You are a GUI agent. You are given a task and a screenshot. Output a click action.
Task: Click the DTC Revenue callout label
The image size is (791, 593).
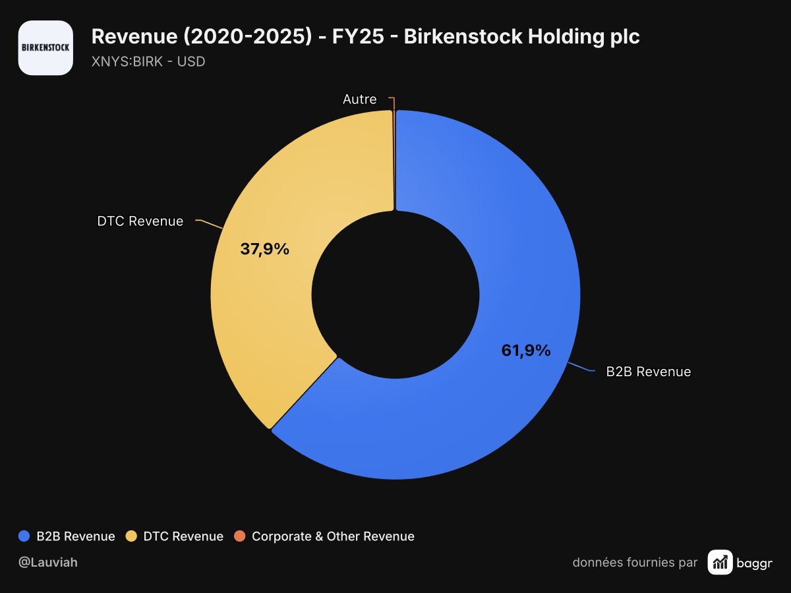(140, 221)
